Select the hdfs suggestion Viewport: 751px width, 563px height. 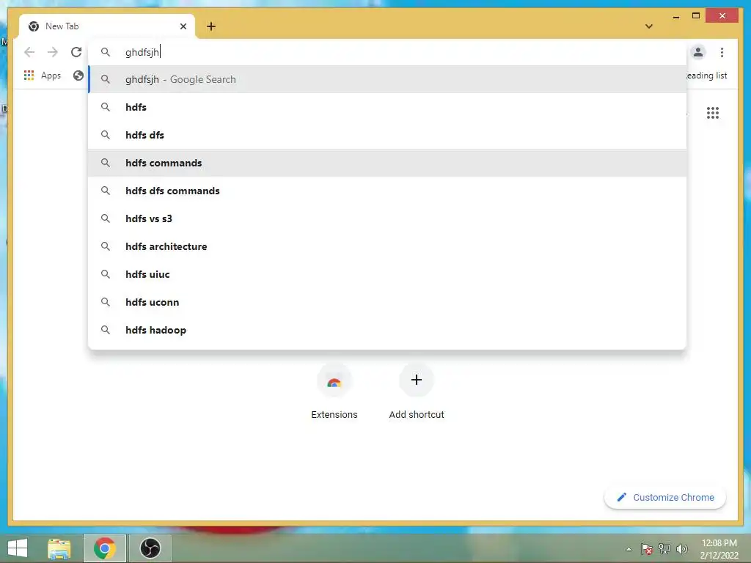point(387,107)
